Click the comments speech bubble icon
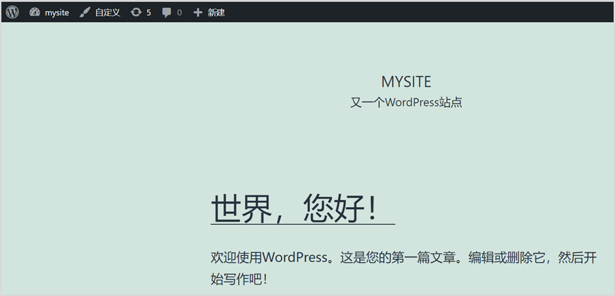 [x=167, y=12]
